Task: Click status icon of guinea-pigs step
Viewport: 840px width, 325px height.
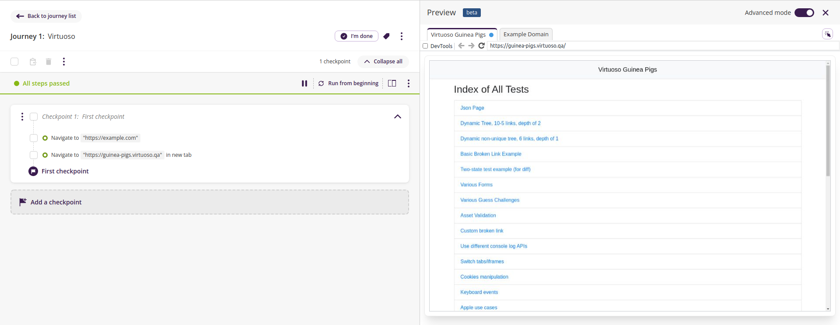Action: [45, 155]
